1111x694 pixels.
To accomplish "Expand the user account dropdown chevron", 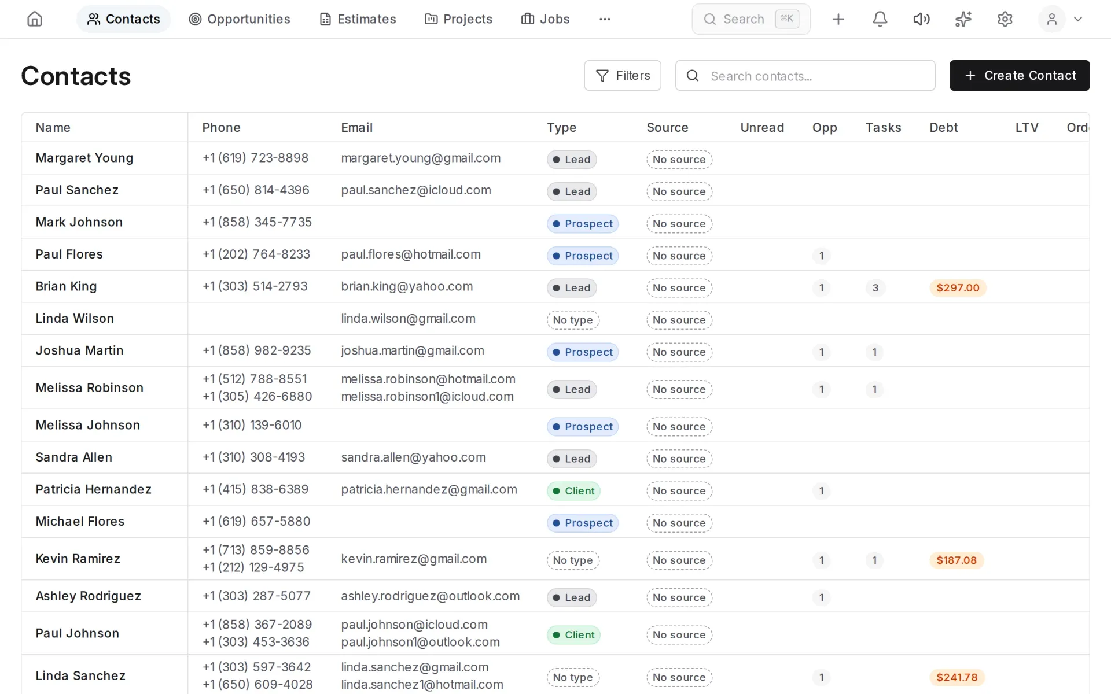I will tap(1077, 19).
